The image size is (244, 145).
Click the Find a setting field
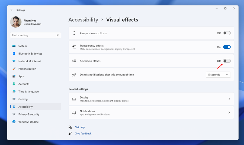click(x=36, y=35)
